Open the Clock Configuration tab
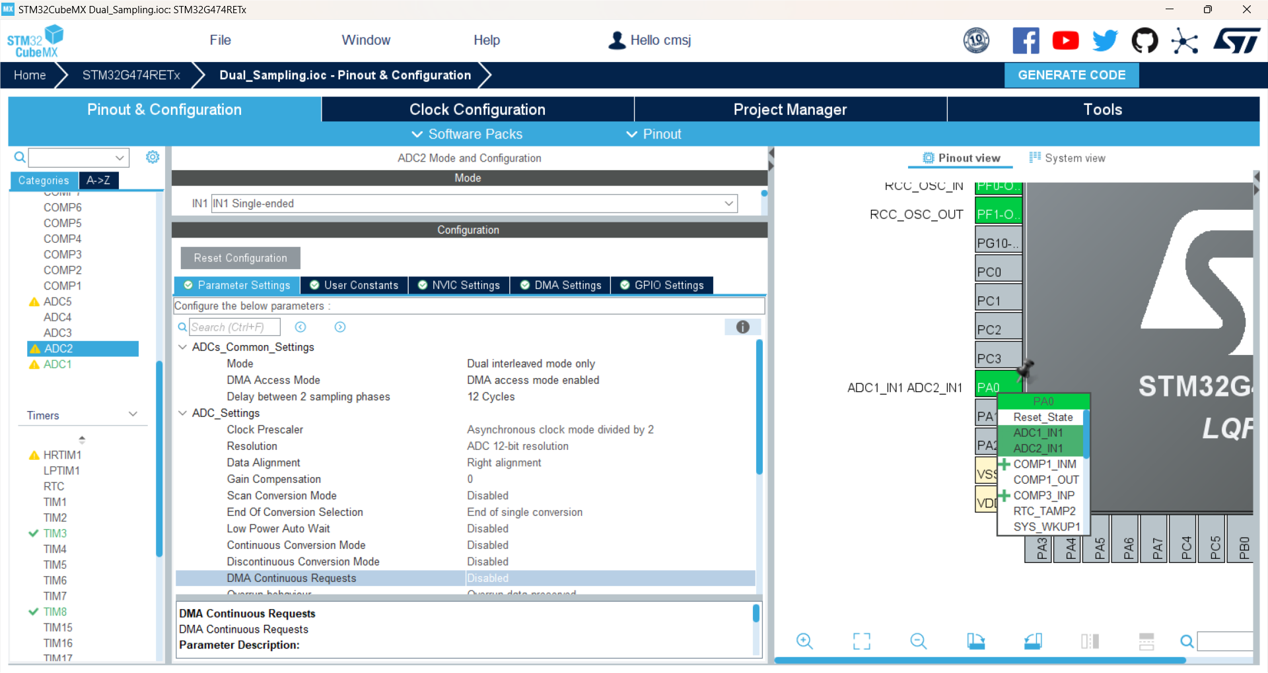 pyautogui.click(x=477, y=110)
